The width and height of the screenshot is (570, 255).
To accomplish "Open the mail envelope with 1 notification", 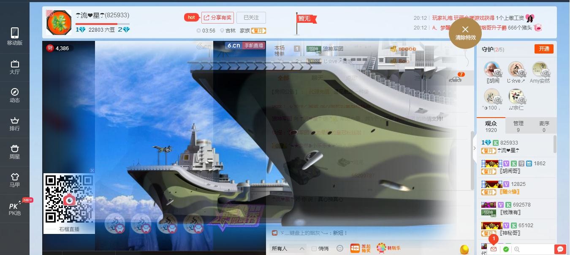I will point(493,249).
